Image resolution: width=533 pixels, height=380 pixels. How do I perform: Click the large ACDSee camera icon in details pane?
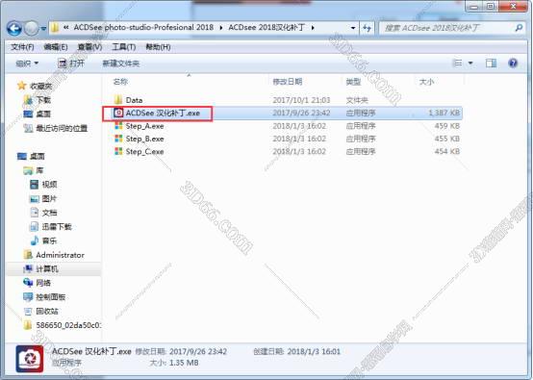[30, 359]
